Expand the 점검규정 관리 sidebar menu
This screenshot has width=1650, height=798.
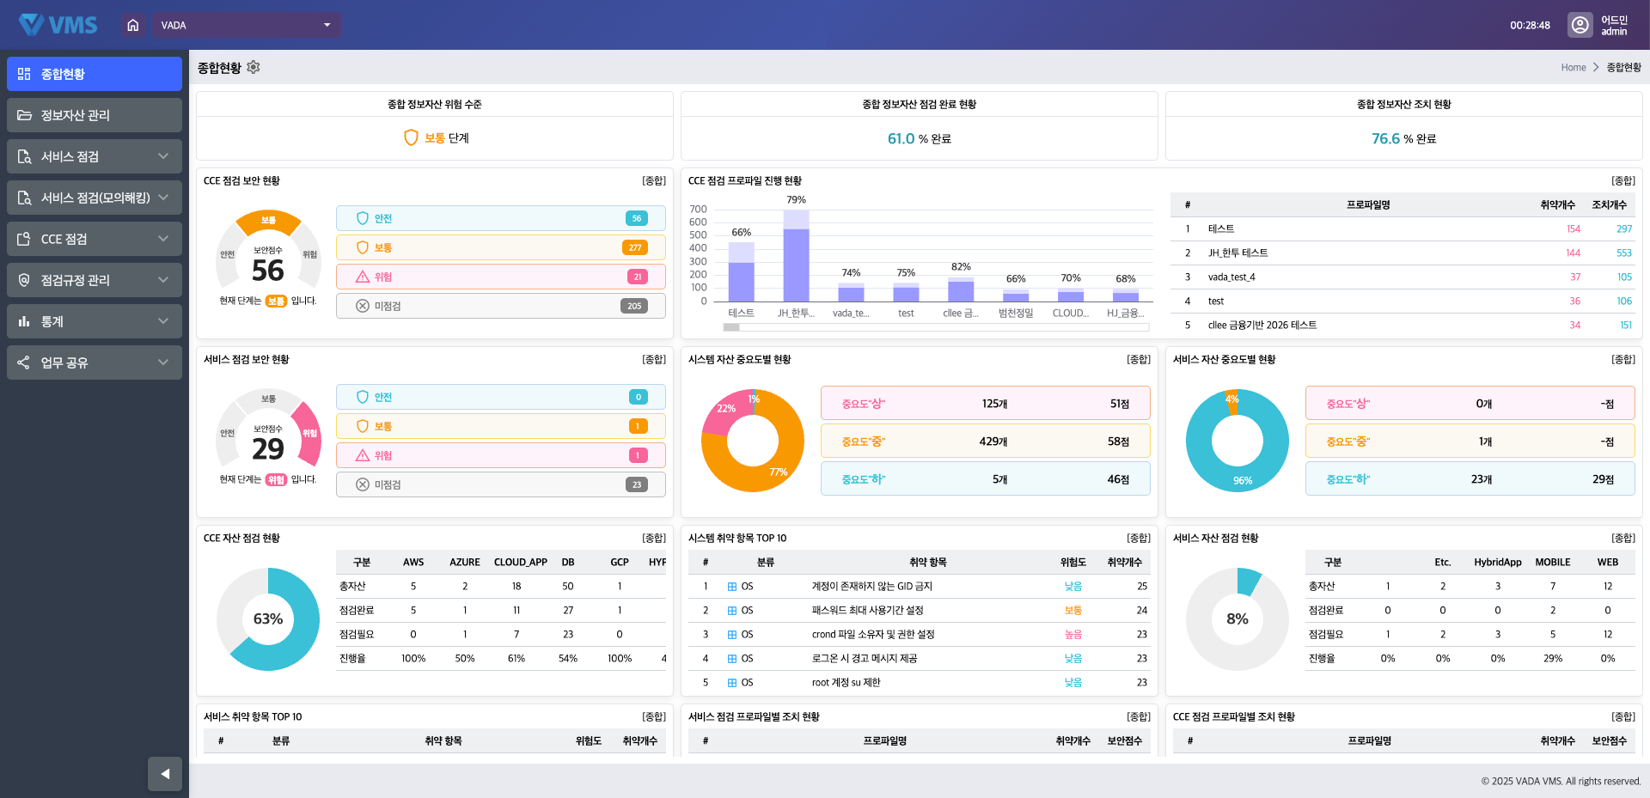click(x=95, y=280)
